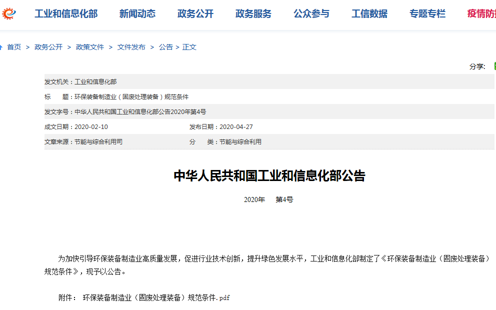This screenshot has width=496, height=310.
Task: Open the 新闻动态 navigation menu
Action: 137,14
